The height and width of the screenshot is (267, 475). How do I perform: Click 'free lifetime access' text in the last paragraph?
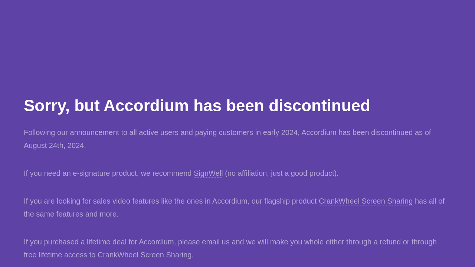54,255
